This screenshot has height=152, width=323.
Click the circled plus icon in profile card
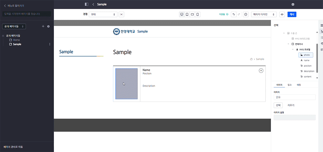pyautogui.click(x=261, y=71)
